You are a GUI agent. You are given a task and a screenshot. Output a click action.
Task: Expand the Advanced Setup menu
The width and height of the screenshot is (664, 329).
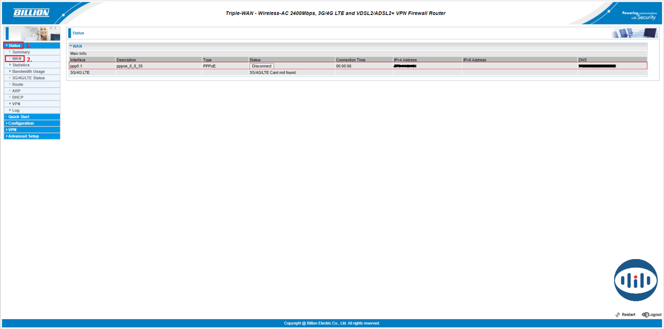(x=23, y=136)
